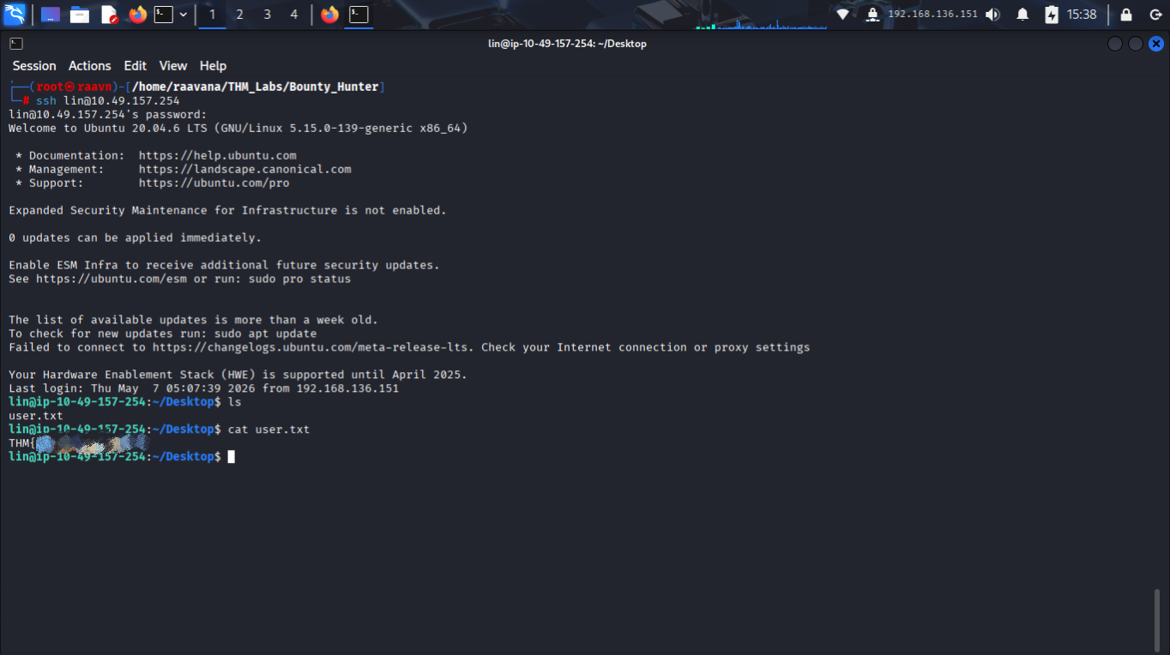Open the Actions menu

click(x=90, y=66)
